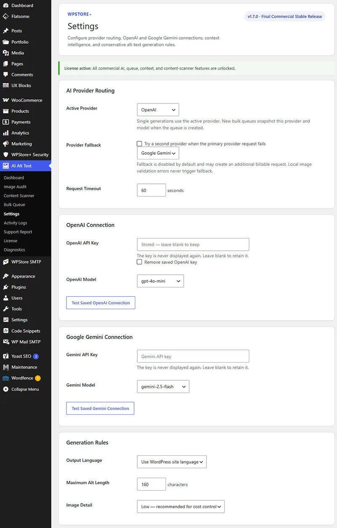Select the bold Settings submenu item
Screen dimensions: 337x528
point(11,214)
